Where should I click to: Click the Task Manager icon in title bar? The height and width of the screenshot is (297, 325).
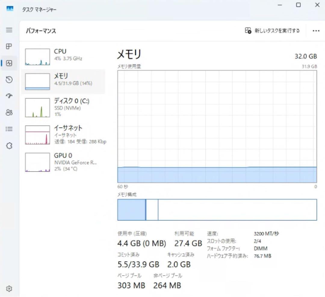click(10, 9)
